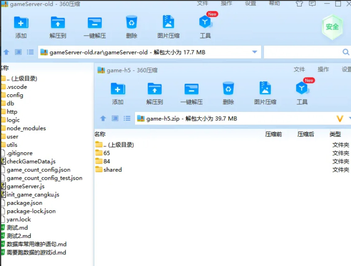Select the node_modules folder
Viewport: 351px width, 266px height.
(x=26, y=128)
